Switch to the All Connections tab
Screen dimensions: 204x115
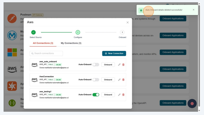point(43,43)
